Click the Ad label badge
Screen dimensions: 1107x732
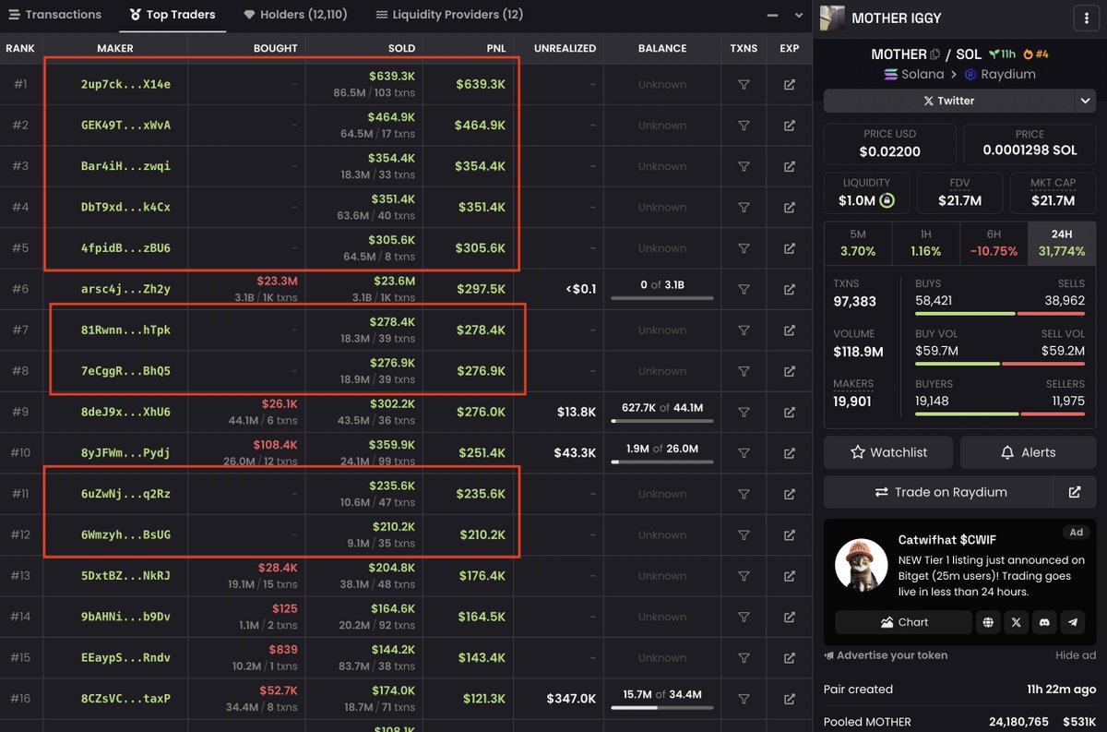[x=1076, y=533]
